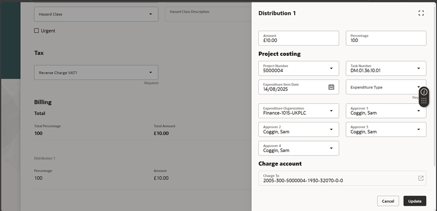The height and width of the screenshot is (211, 437).
Task: Toggle the Urgent checkbox
Action: click(37, 31)
